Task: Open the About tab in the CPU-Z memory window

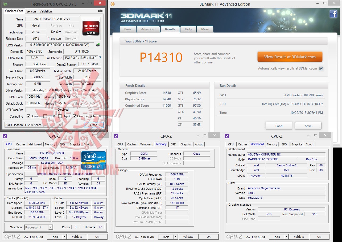Action: (199, 144)
